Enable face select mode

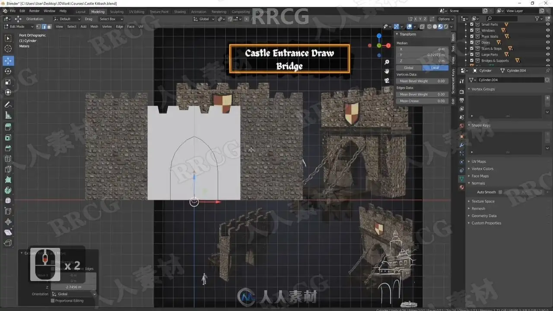[x=49, y=26]
